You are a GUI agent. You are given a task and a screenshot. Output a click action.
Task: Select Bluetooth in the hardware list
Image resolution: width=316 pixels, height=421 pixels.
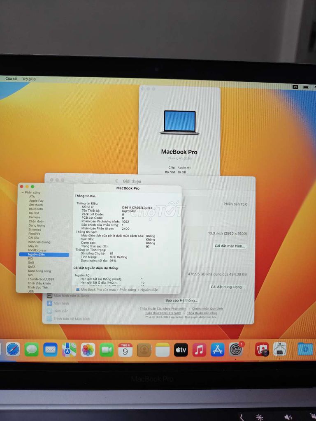click(36, 209)
